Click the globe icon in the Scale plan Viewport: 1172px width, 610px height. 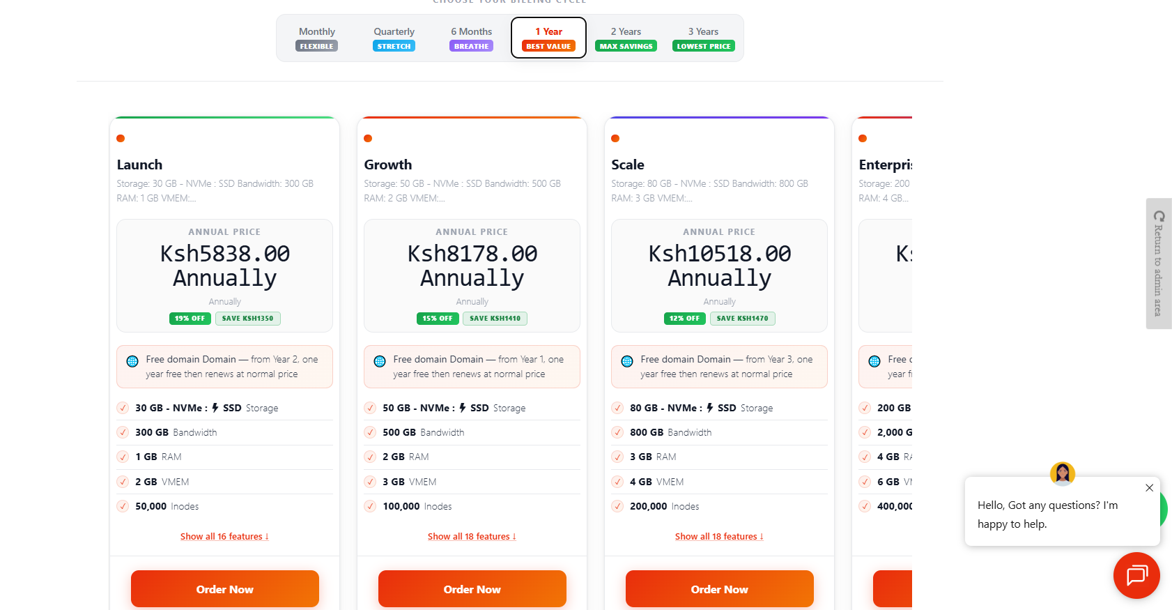(627, 361)
